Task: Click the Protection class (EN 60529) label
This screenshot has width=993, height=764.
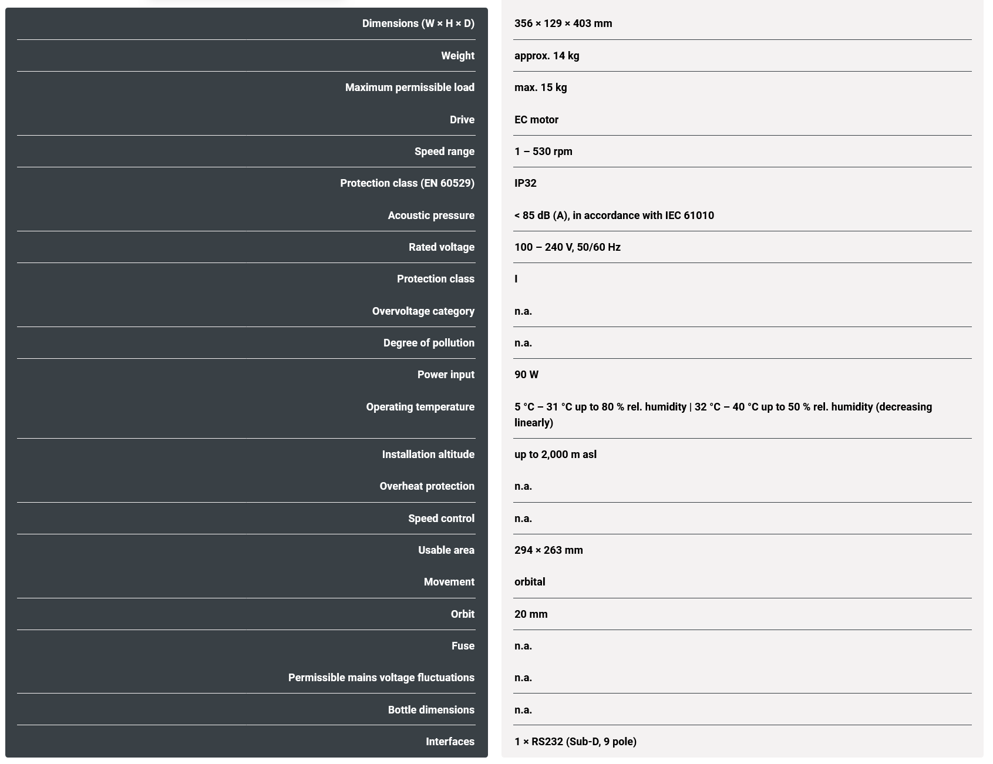Action: (x=407, y=183)
